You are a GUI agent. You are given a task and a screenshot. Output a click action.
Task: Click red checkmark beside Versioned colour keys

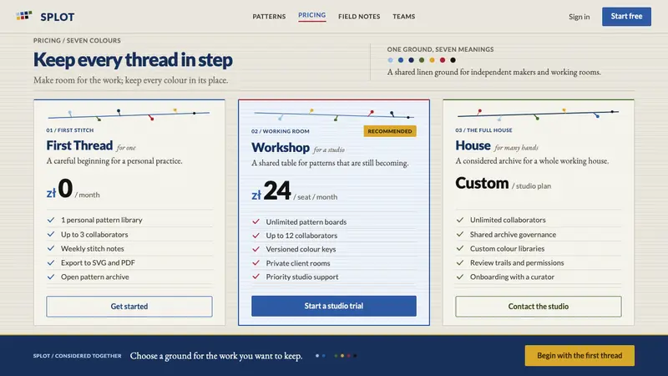coord(256,249)
